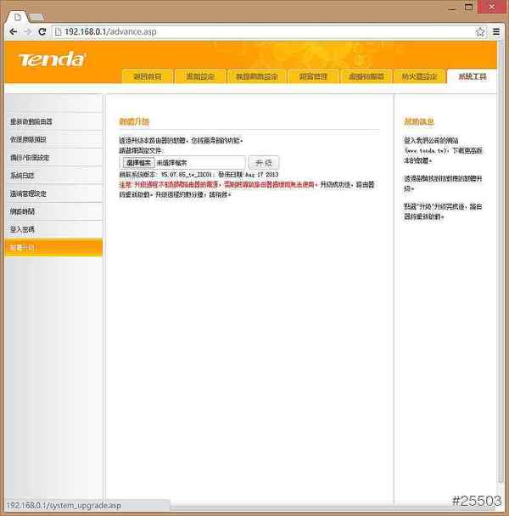Select the highlighted Firmware Upgrade sidebar item
The height and width of the screenshot is (516, 509).
pos(54,248)
